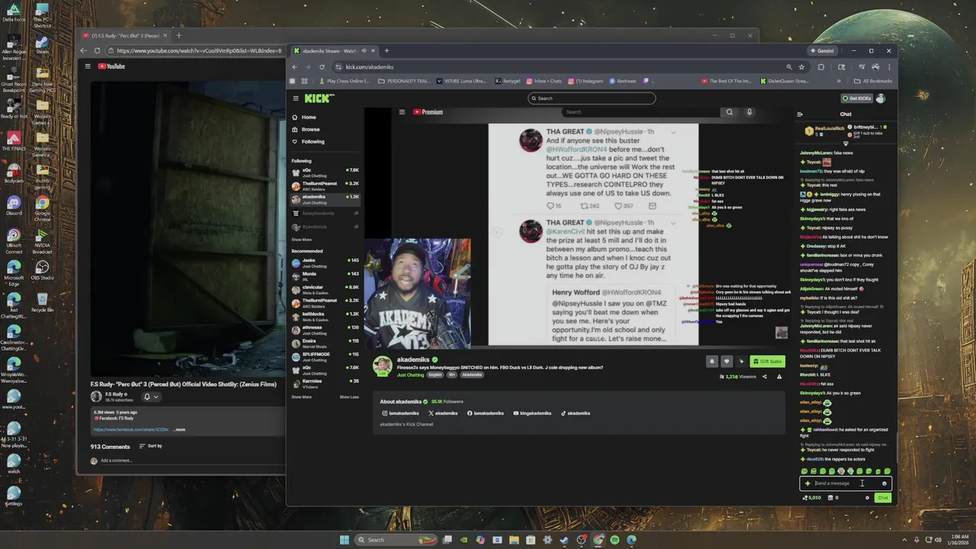Image resolution: width=976 pixels, height=549 pixels.
Task: Open the Facebook share link in description
Action: click(131, 429)
